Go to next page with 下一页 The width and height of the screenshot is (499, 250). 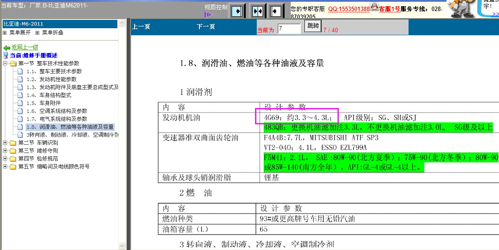tap(206, 27)
